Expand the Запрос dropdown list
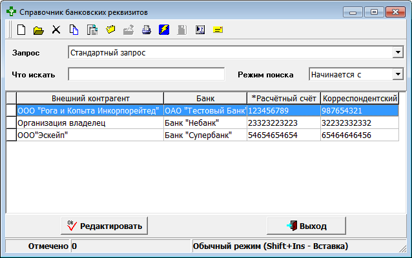The width and height of the screenshot is (412, 258). click(x=398, y=52)
